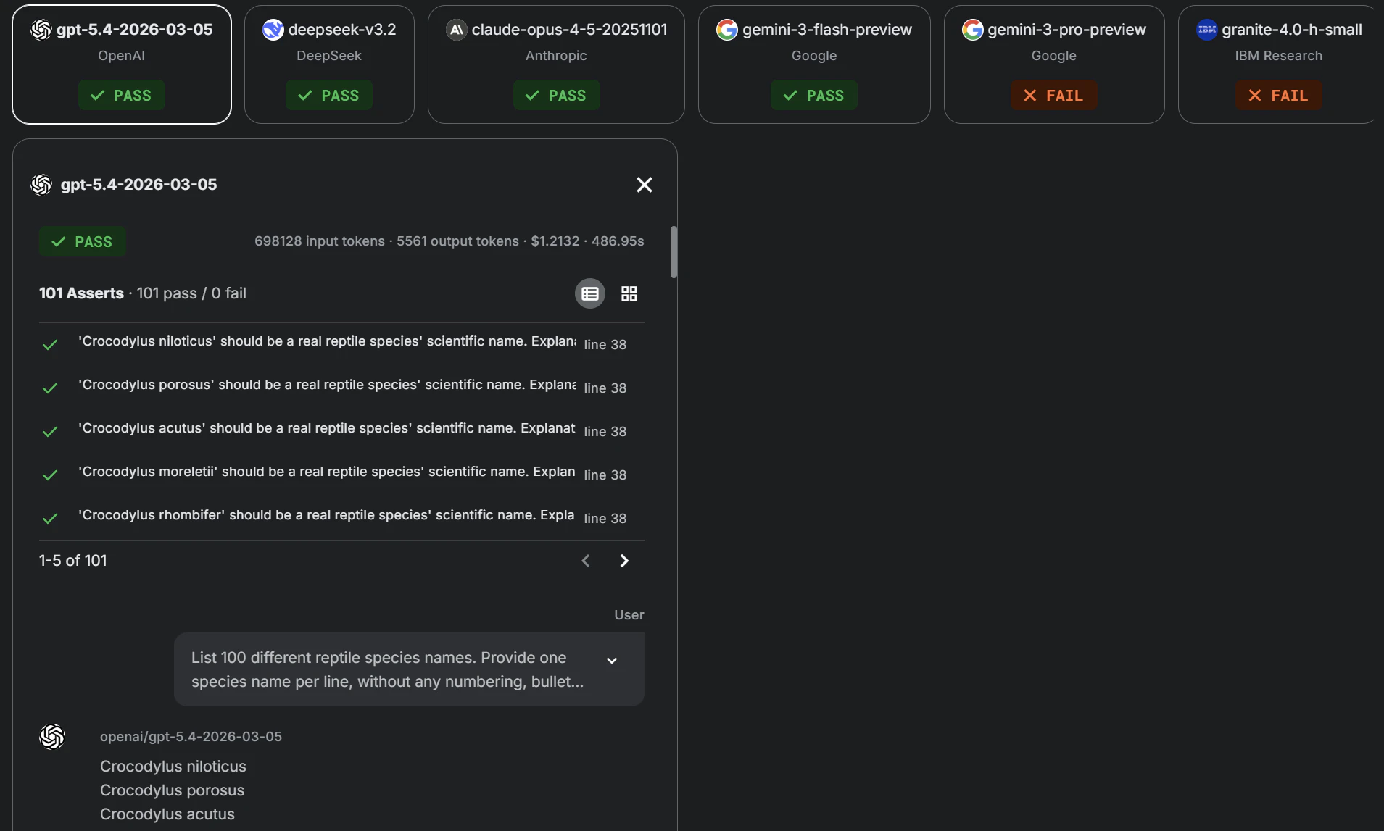
Task: Click the green check on 'Crocodylus niloticus' row
Action: [x=50, y=345]
